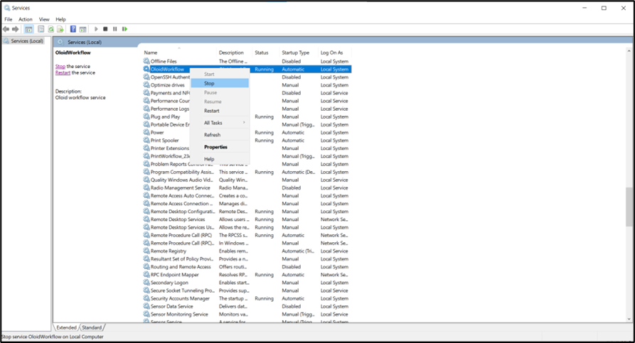Sort by the Status column header
Image resolution: width=635 pixels, height=343 pixels.
pyautogui.click(x=267, y=53)
